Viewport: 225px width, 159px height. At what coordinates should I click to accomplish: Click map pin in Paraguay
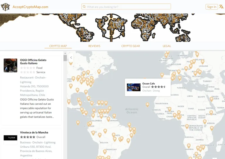pos(105,152)
